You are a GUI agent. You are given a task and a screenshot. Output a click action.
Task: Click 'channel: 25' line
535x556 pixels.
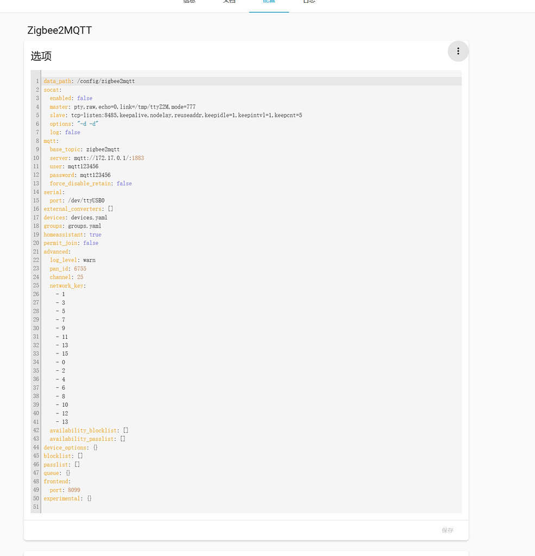[66, 277]
